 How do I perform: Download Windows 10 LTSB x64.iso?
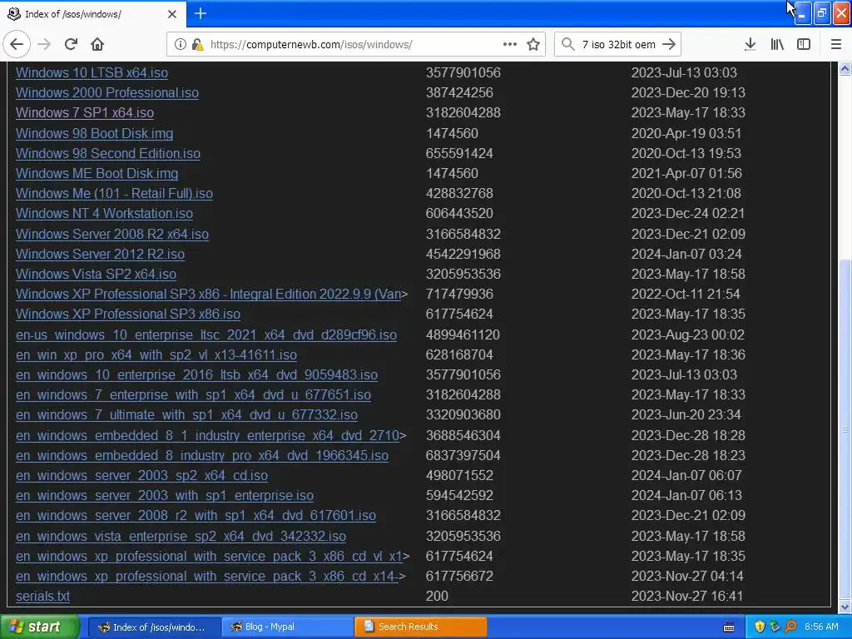point(92,73)
